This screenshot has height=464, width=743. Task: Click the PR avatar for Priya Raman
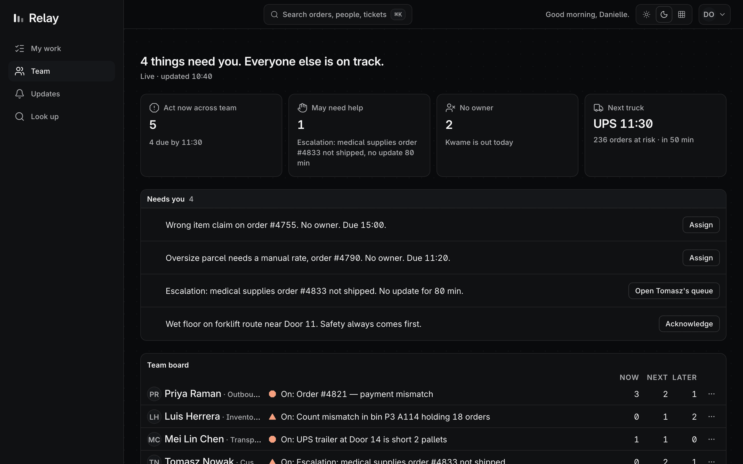click(154, 394)
